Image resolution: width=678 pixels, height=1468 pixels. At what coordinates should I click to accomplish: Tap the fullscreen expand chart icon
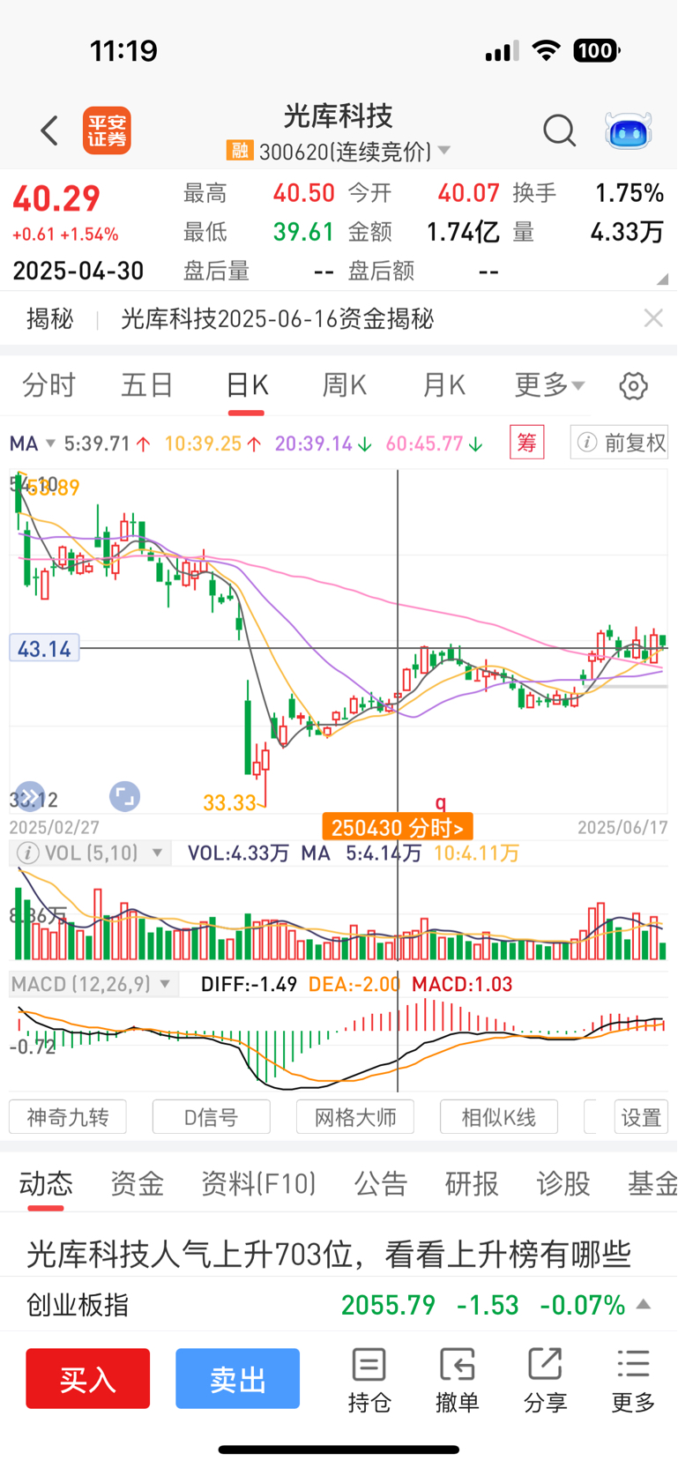(x=124, y=796)
